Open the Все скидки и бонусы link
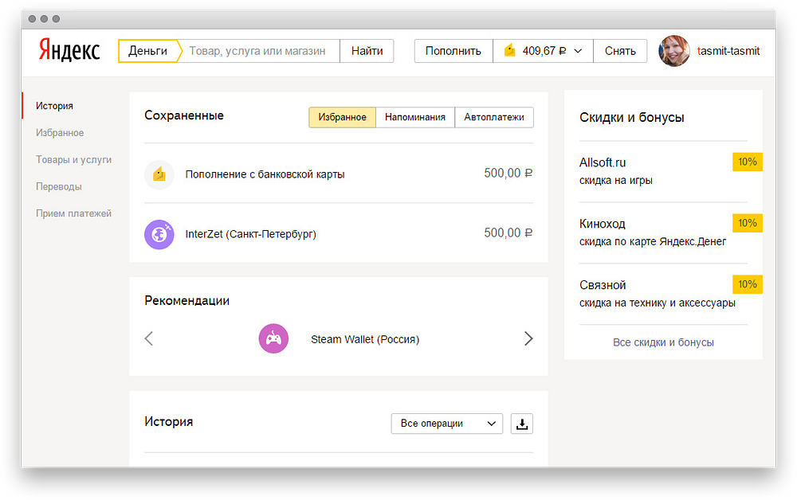This screenshot has width=797, height=500. click(663, 342)
